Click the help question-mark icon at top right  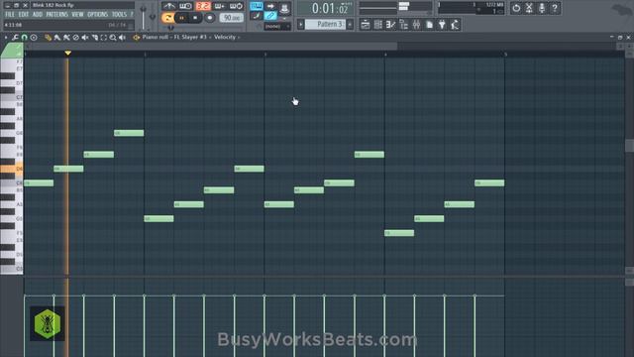(x=555, y=8)
